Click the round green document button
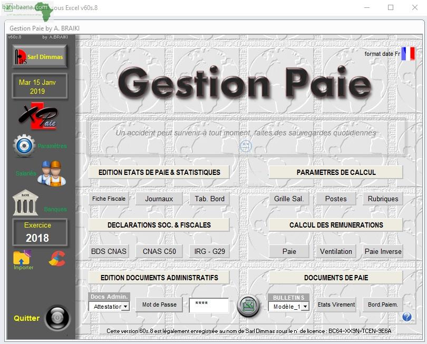 (248, 306)
